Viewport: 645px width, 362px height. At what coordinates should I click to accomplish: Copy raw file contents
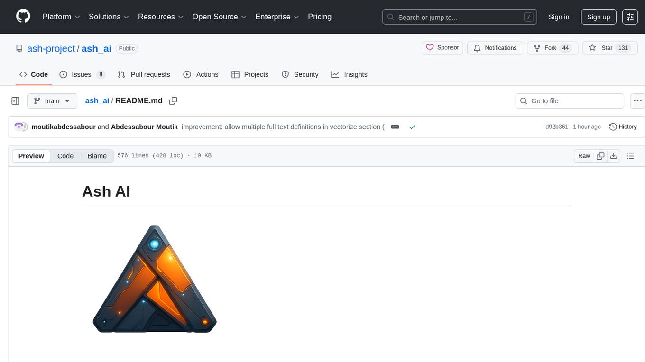click(x=600, y=156)
